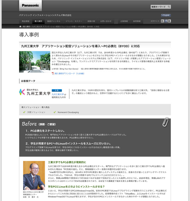Open the 経験の樹 menu item
This screenshot has height=201, width=190.
[x=91, y=21]
